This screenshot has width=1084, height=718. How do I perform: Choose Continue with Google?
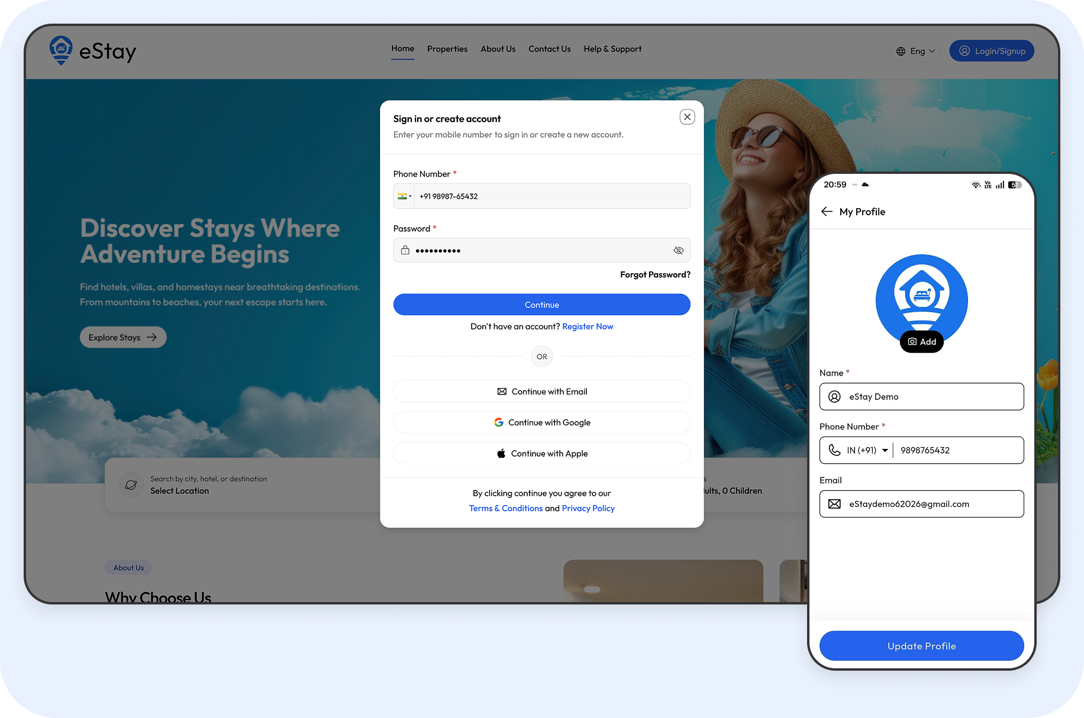point(541,422)
